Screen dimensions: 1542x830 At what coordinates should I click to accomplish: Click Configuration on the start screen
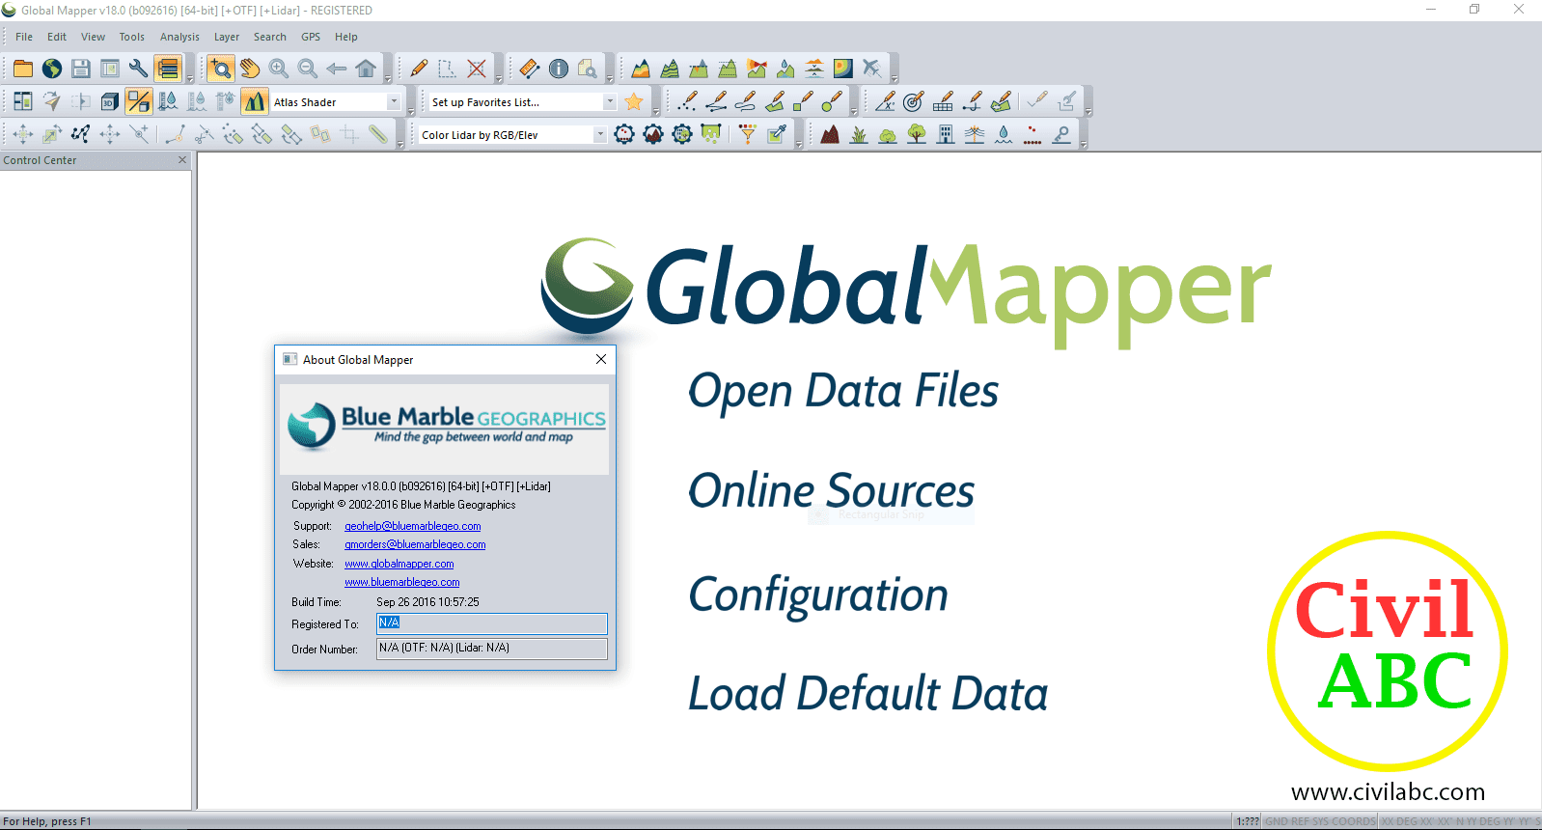coord(818,595)
